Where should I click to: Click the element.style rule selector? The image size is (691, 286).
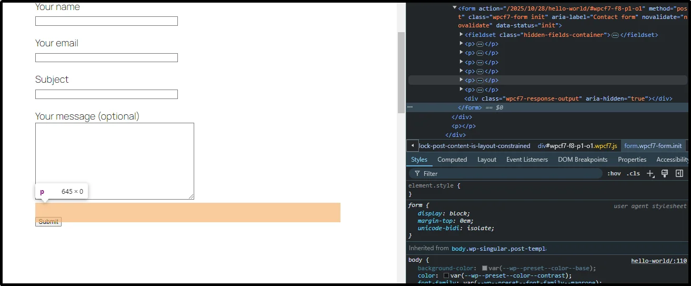pos(430,185)
